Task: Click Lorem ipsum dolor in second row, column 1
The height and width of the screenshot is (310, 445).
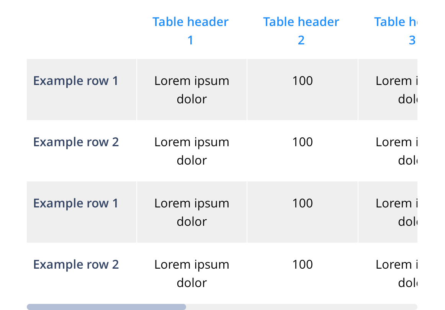Action: click(191, 151)
